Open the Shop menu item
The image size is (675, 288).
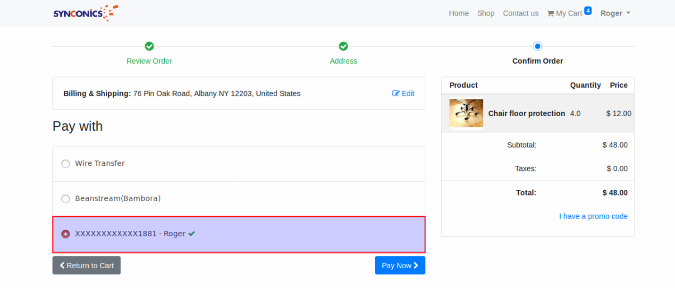point(486,13)
